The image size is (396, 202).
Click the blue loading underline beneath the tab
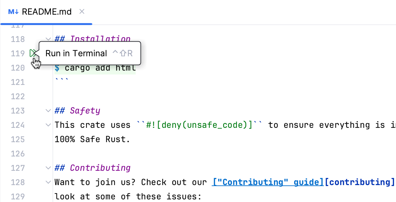click(x=46, y=23)
